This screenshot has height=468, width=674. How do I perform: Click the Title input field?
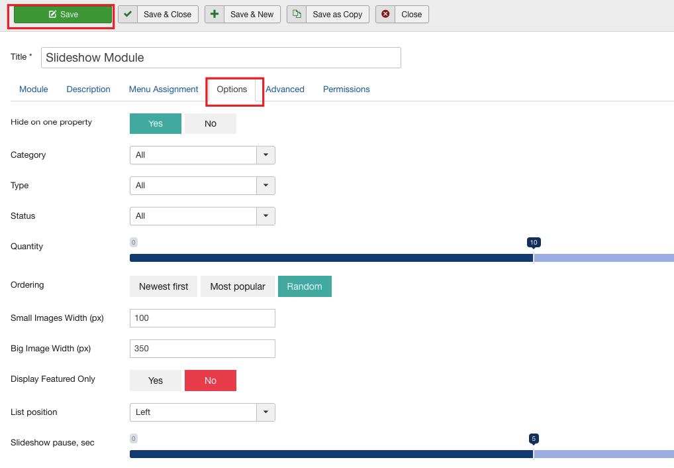tap(221, 58)
